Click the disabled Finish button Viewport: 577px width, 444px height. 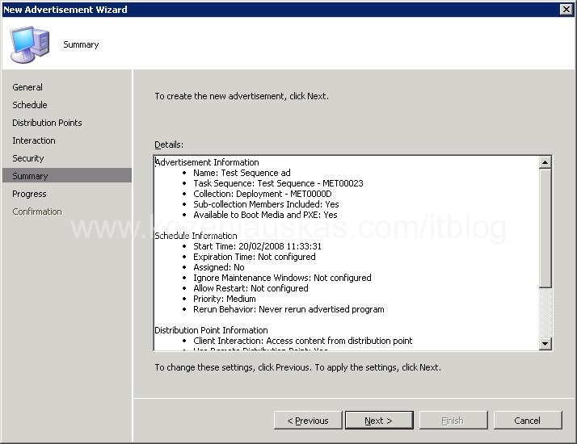coord(453,421)
